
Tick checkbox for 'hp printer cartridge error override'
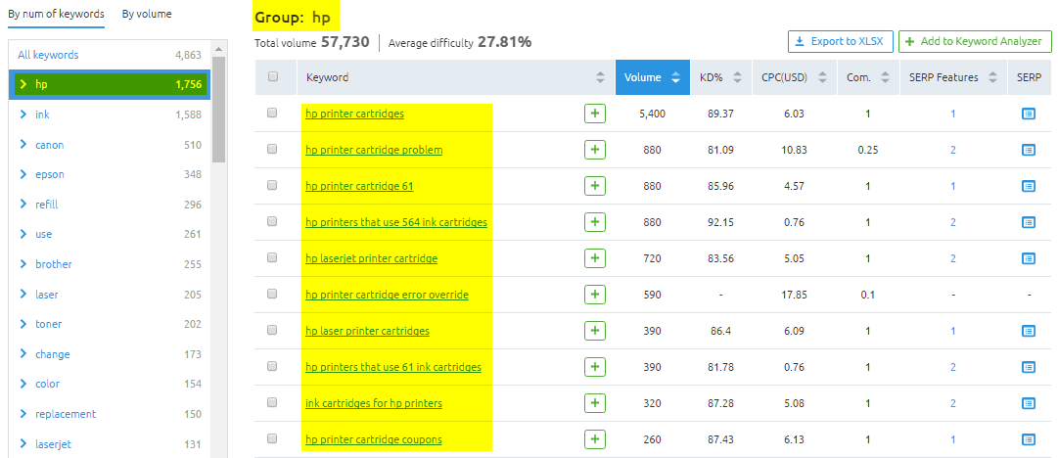pyautogui.click(x=272, y=295)
